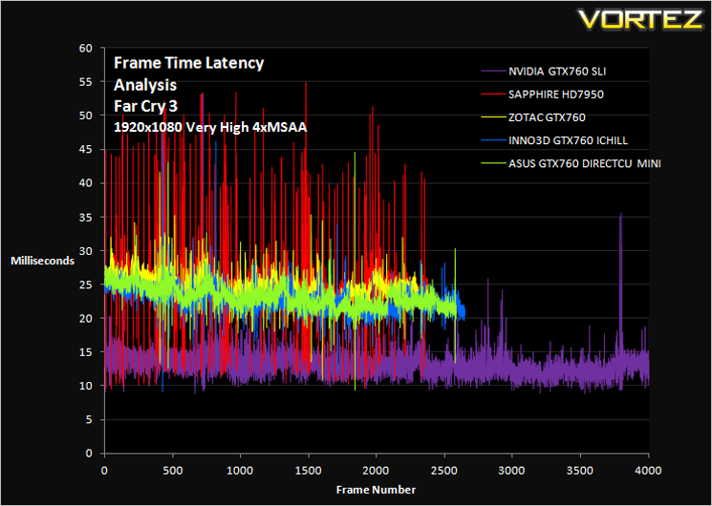The width and height of the screenshot is (712, 506).
Task: Click the Frame Number x-axis label
Action: [376, 490]
